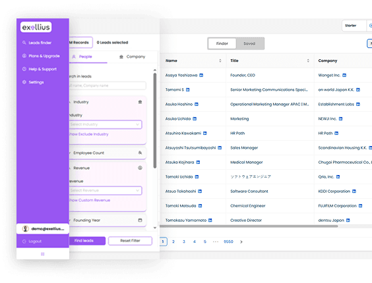Open Asuka Uchida LinkedIn icon
This screenshot has width=372, height=283.
coord(195,119)
